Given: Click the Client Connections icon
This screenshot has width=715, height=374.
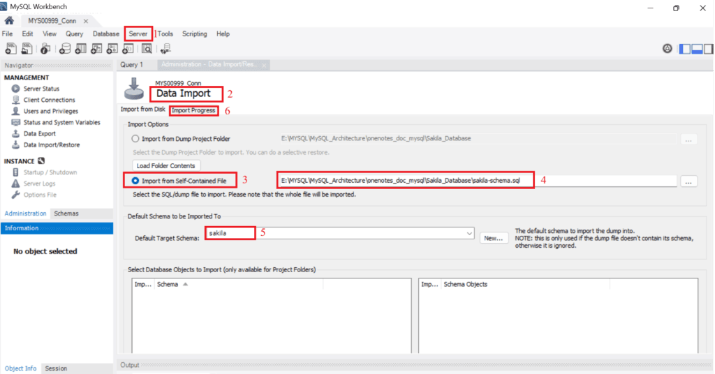Looking at the screenshot, I should [x=15, y=100].
